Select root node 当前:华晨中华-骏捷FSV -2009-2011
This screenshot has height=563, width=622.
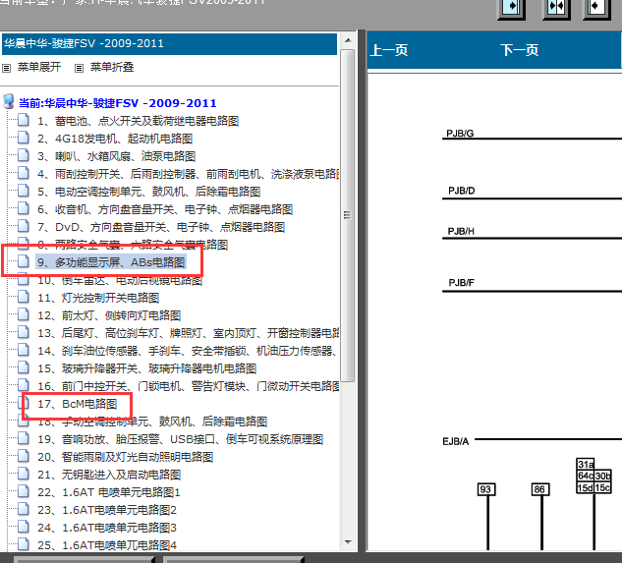(x=118, y=103)
